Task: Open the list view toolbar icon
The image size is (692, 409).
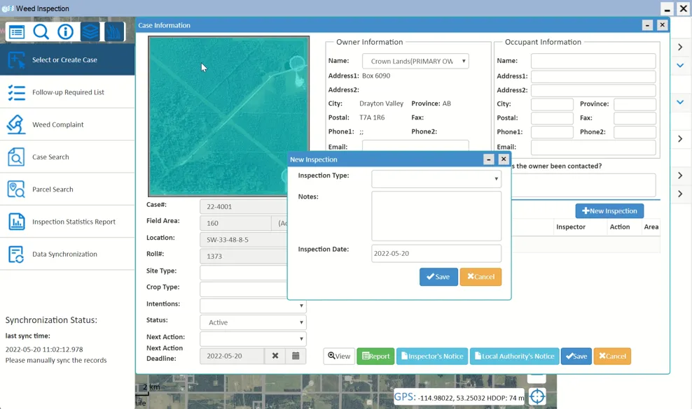Action: coord(17,32)
